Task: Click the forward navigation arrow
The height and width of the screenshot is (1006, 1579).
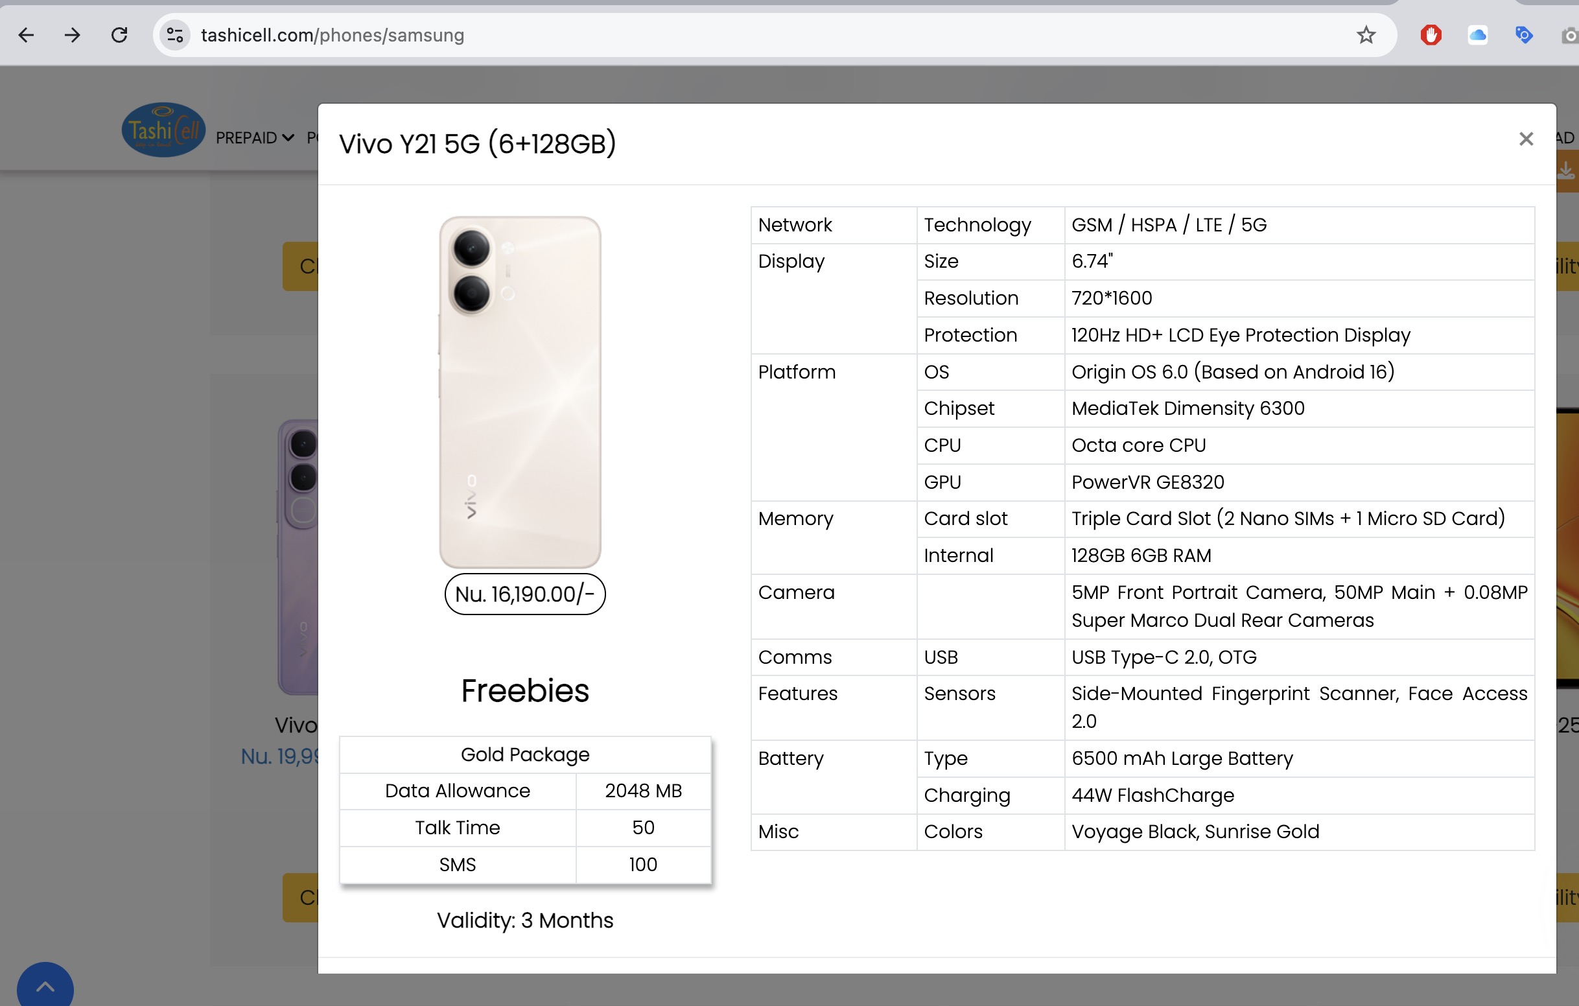Action: pos(73,35)
